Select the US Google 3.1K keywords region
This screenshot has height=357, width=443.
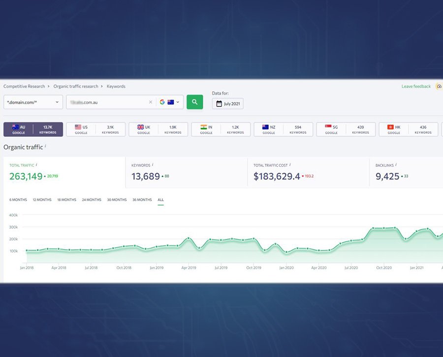95,129
